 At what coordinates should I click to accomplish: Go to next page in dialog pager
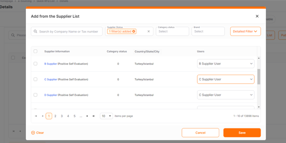point(87,116)
